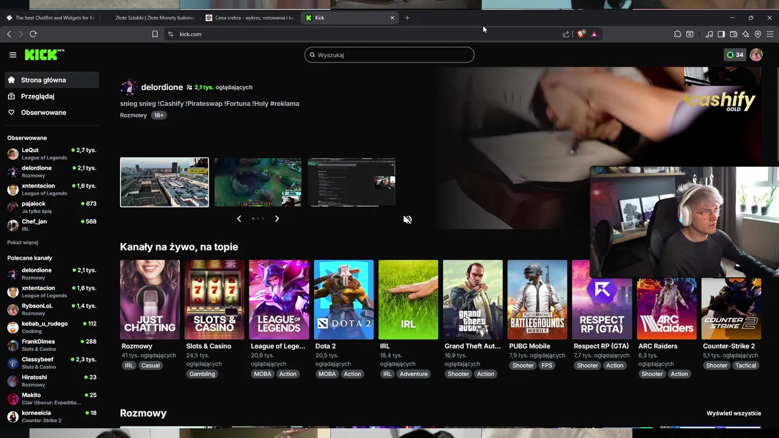Toggle the browser sidebar panel icon

721,34
